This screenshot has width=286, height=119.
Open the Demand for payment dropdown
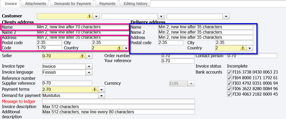click(x=101, y=95)
